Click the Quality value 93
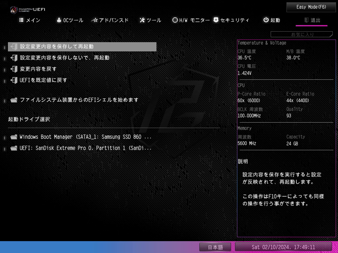This screenshot has height=253, width=338. pos(288,116)
